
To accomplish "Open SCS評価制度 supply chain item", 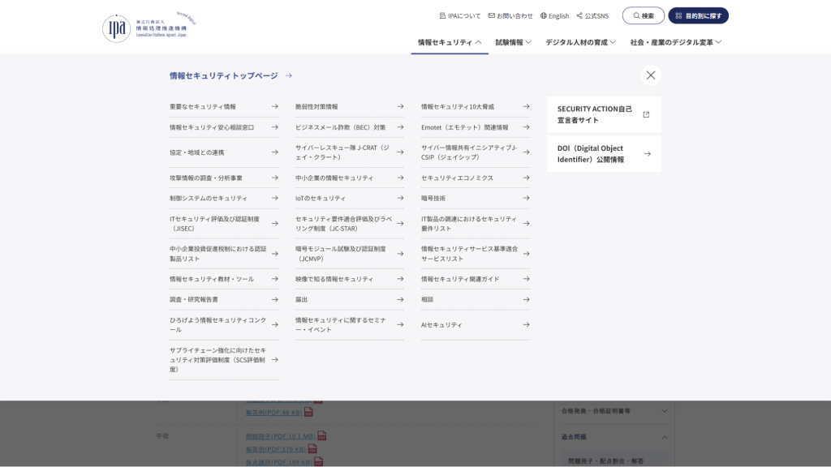I will (224, 360).
